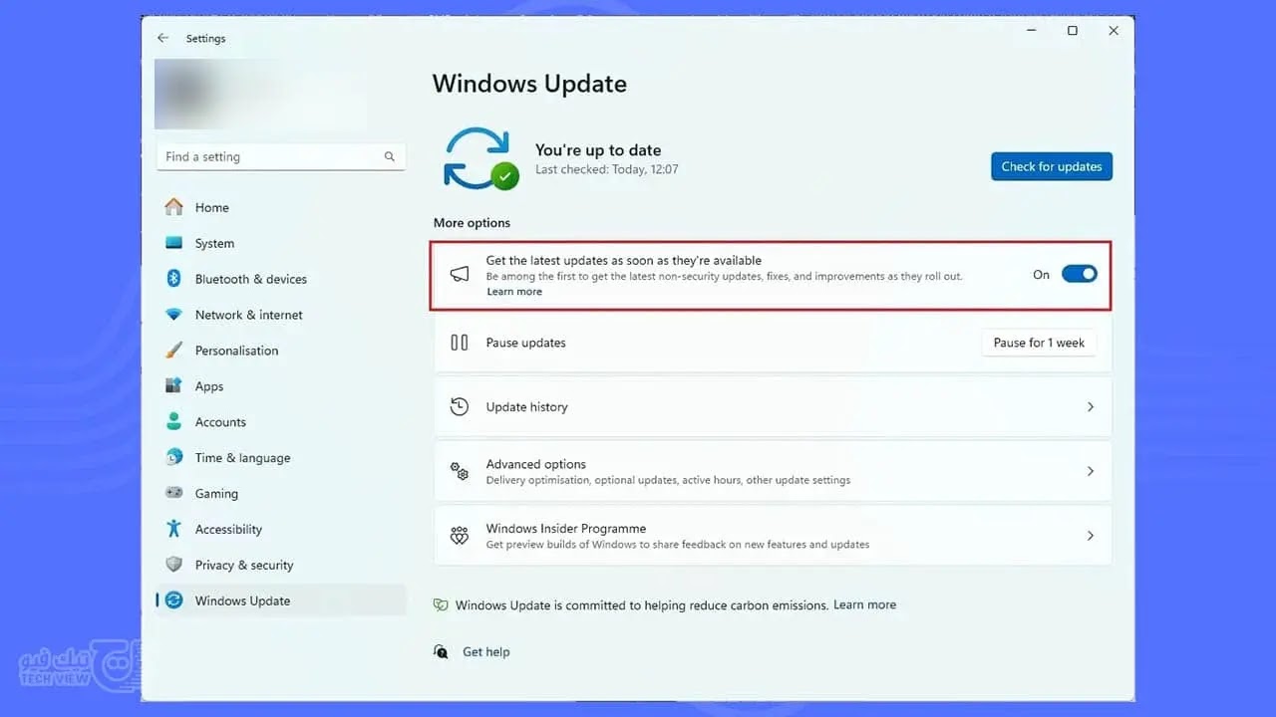Click the Accessibility figure icon
Viewport: 1276px width, 717px height.
point(174,529)
